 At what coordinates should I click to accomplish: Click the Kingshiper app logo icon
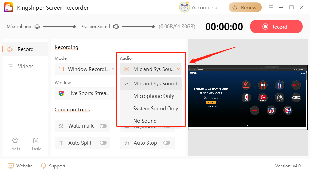(9, 7)
